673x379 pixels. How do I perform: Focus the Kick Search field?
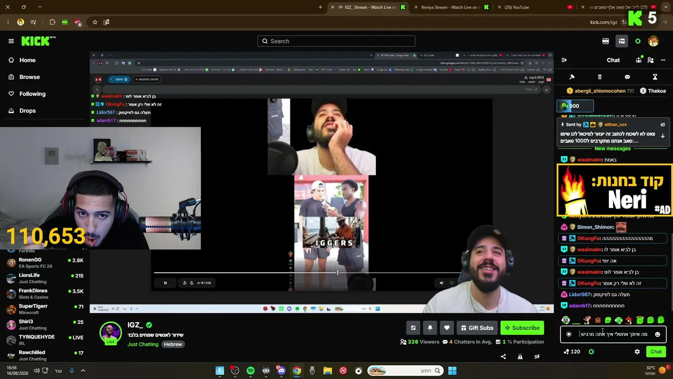pos(336,41)
